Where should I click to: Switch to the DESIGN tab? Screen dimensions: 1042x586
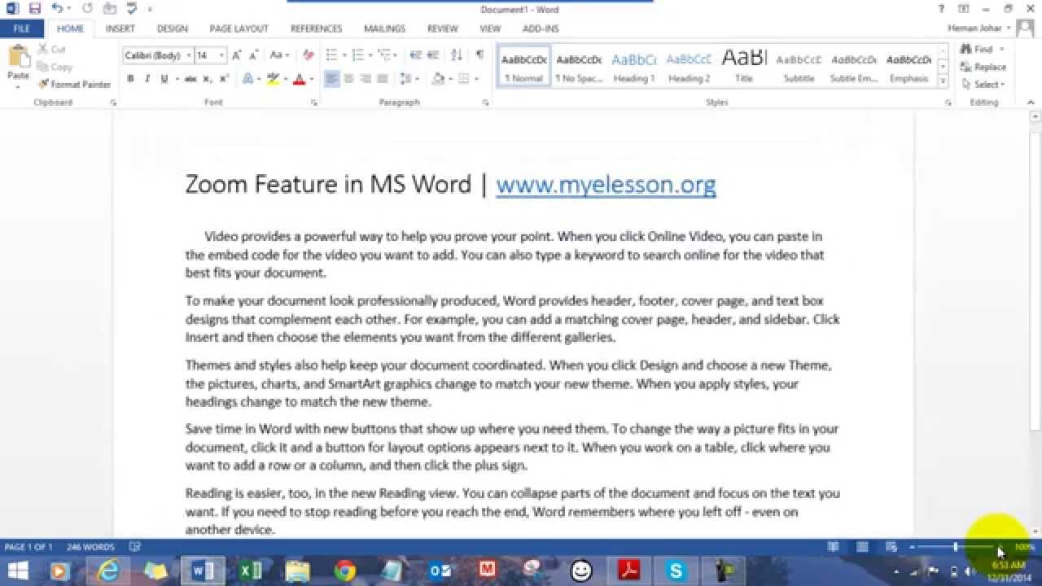(172, 28)
